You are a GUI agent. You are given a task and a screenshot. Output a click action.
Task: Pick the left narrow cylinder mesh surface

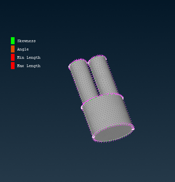coord(83,80)
